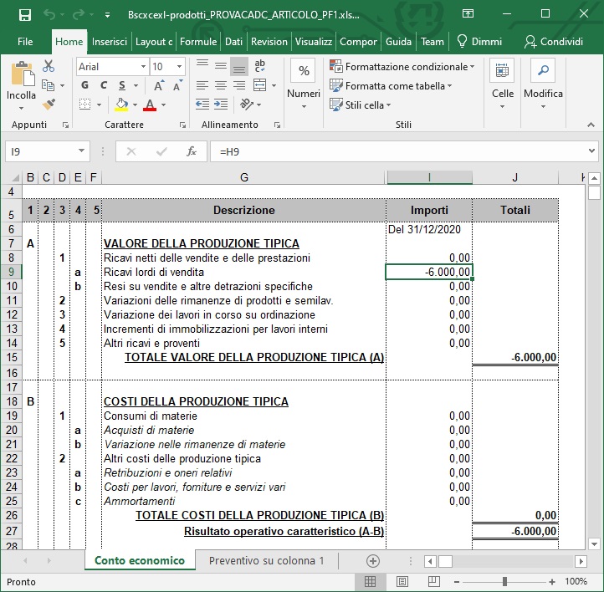Screen dimensions: 604x592
Task: Toggle underline formatting (S)
Action: click(x=121, y=85)
